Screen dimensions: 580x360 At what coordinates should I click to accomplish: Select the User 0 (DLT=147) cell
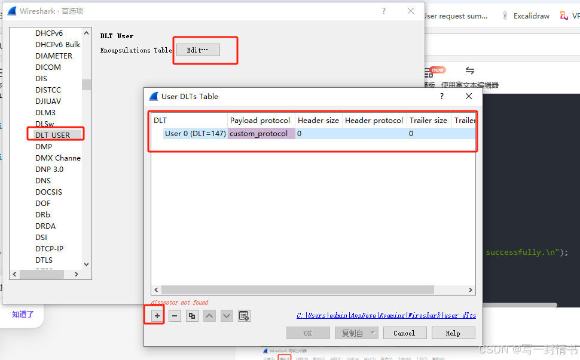[196, 134]
